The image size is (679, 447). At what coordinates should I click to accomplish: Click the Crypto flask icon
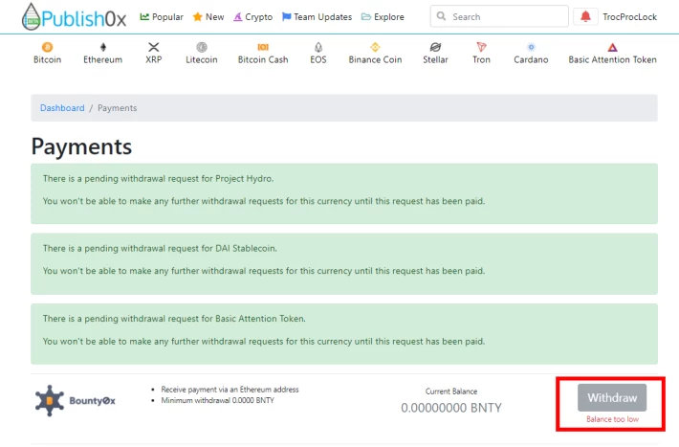click(238, 17)
